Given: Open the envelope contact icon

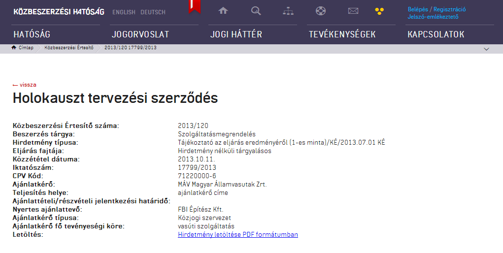Looking at the screenshot, I should coord(353,11).
